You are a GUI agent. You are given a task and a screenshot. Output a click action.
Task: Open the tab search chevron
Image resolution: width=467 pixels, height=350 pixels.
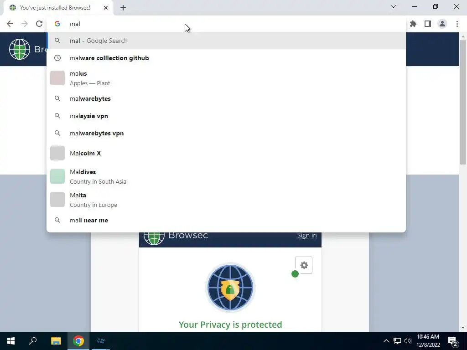394,6
